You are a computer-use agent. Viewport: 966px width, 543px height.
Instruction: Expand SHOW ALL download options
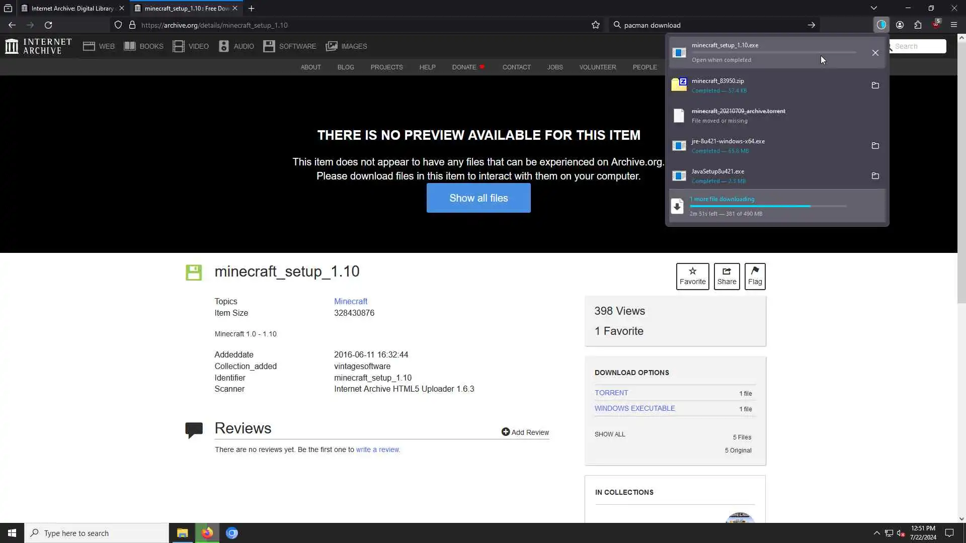(x=609, y=434)
